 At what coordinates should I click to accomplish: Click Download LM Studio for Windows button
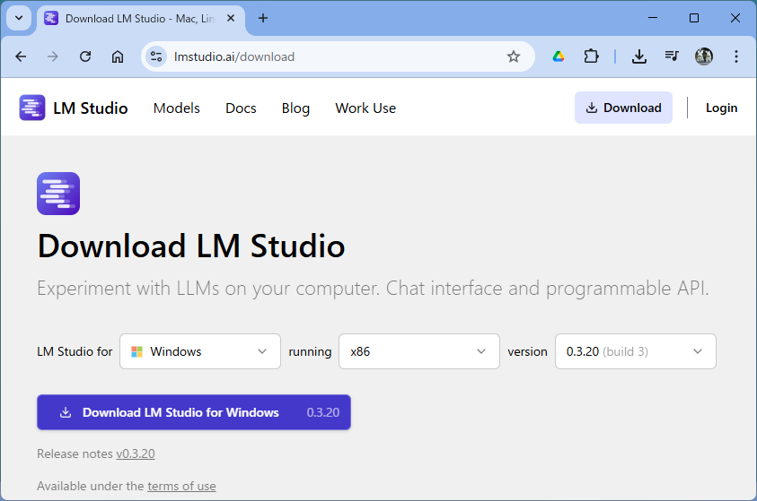click(193, 412)
